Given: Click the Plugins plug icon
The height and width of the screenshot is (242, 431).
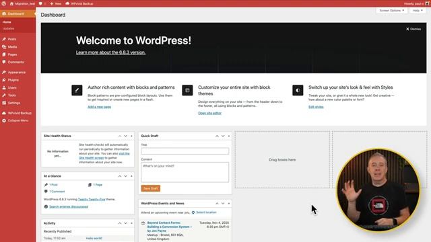Looking at the screenshot, I should 4,80.
